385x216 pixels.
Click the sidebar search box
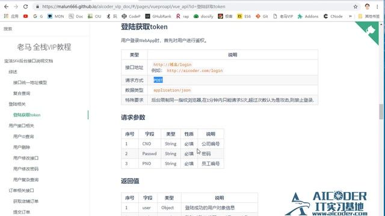[44, 29]
